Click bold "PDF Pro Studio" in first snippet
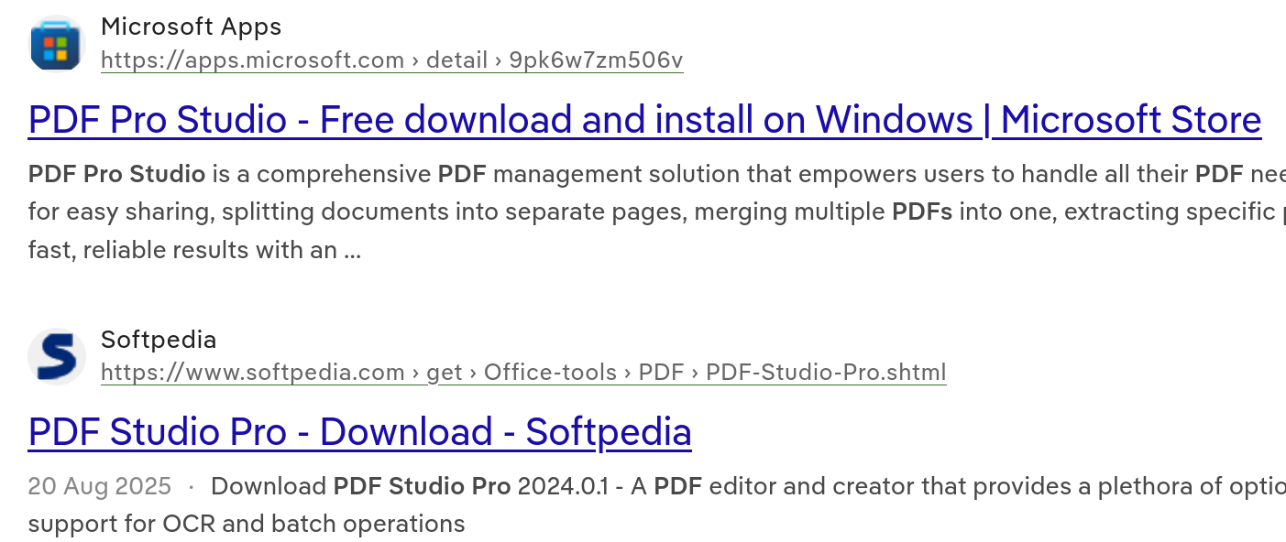This screenshot has height=542, width=1286. coord(116,174)
